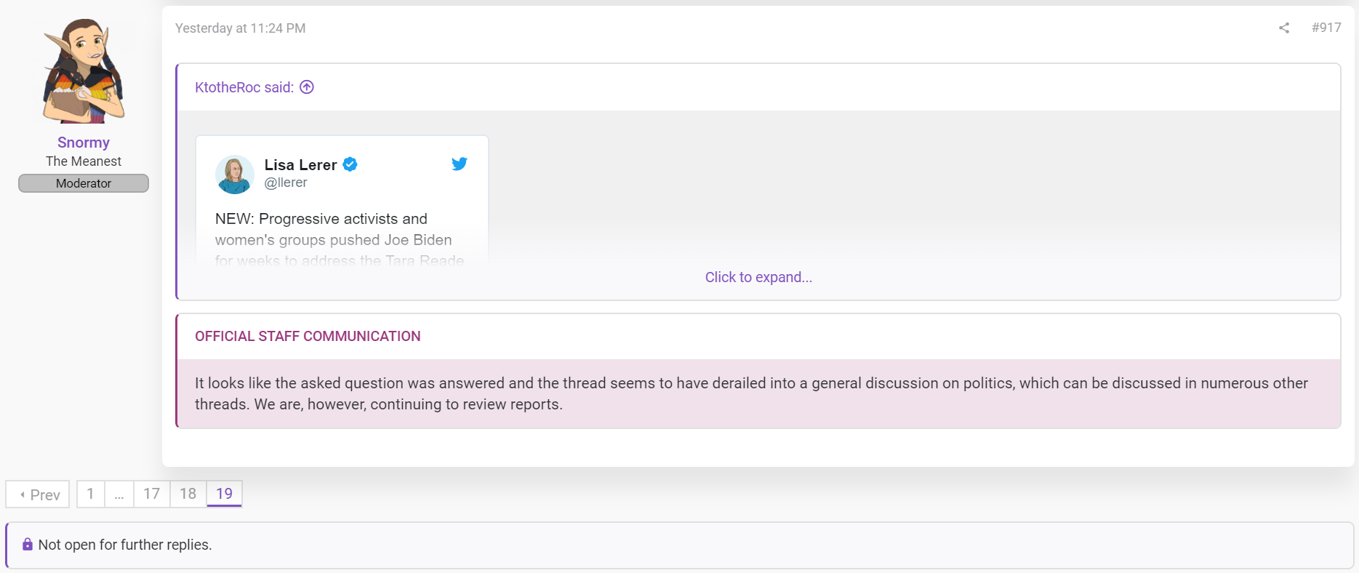Click the Moderator badge under Snormy

(84, 183)
